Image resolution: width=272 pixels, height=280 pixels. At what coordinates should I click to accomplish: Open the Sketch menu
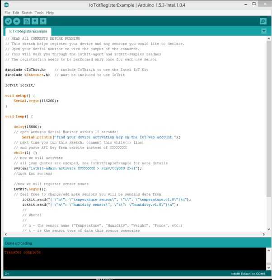click(x=27, y=13)
